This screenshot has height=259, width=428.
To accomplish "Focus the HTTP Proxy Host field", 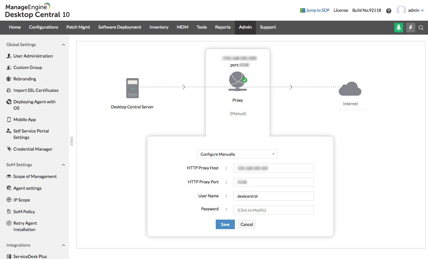I will click(x=274, y=168).
